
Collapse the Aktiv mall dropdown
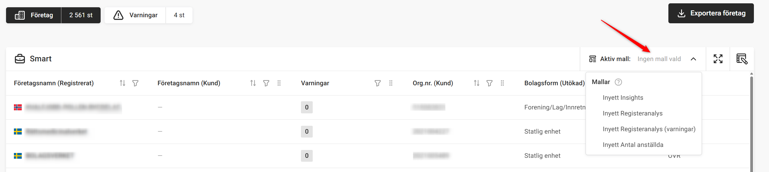click(x=693, y=59)
